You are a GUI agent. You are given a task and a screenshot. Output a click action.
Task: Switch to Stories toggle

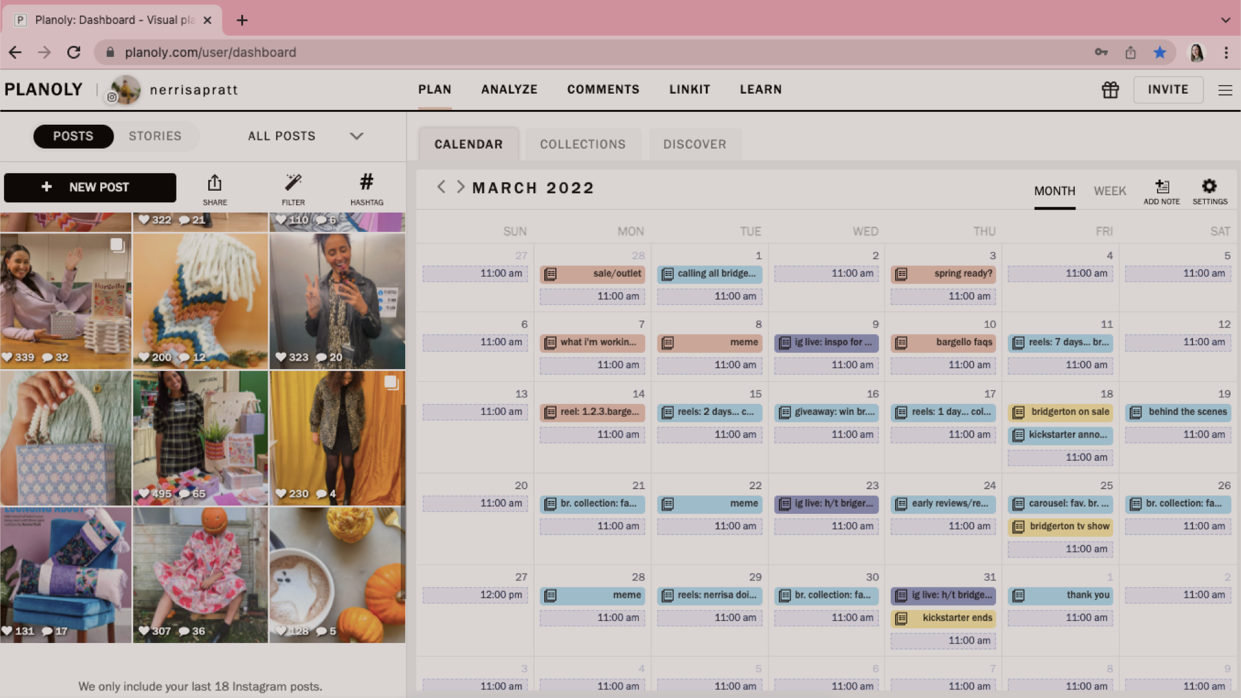[155, 136]
